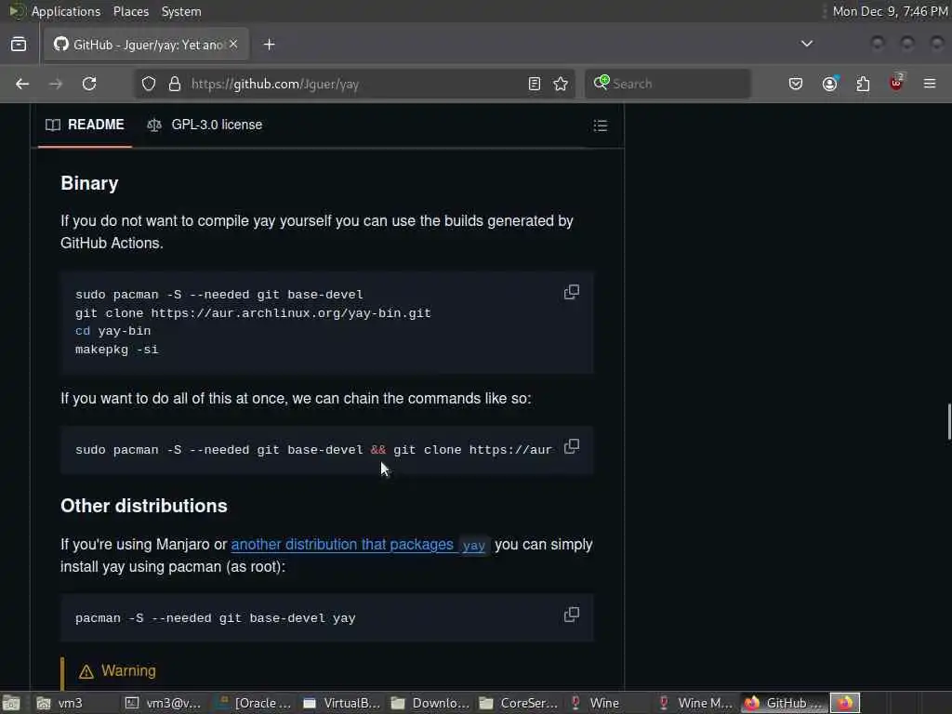Open the extensions puzzle icon

pyautogui.click(x=864, y=84)
